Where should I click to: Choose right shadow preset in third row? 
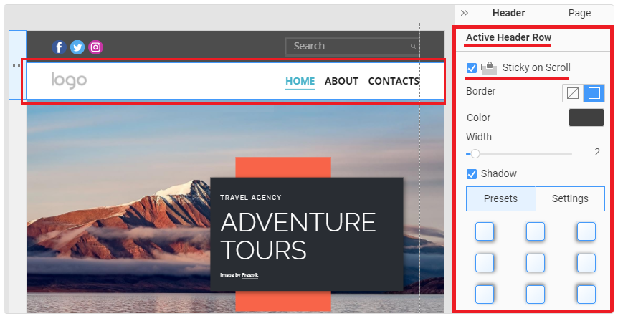[x=586, y=294]
